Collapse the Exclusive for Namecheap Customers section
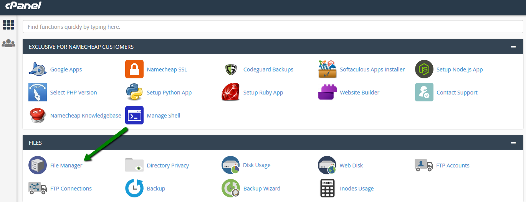 [513, 47]
